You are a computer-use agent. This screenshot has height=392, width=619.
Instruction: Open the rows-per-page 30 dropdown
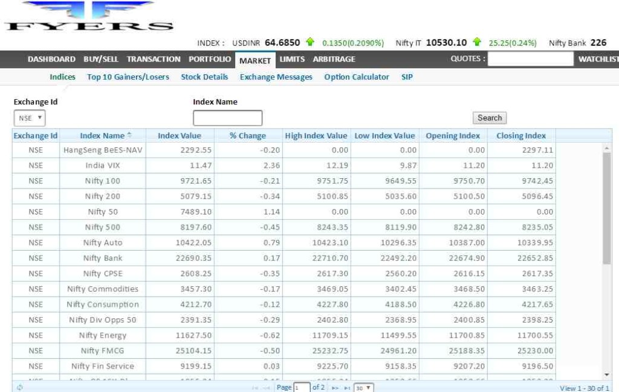point(363,388)
